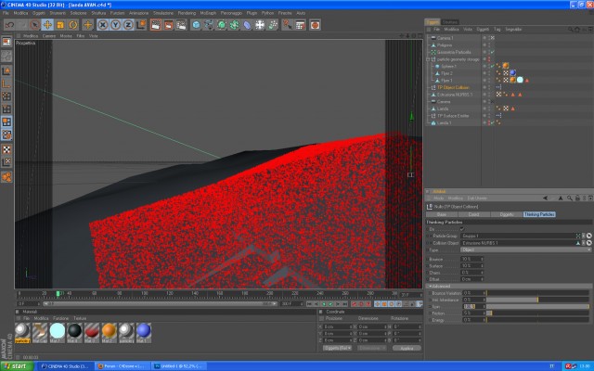Viewport: 594px width, 371px height.
Task: Click the Bounce Variation slider
Action: (x=537, y=293)
